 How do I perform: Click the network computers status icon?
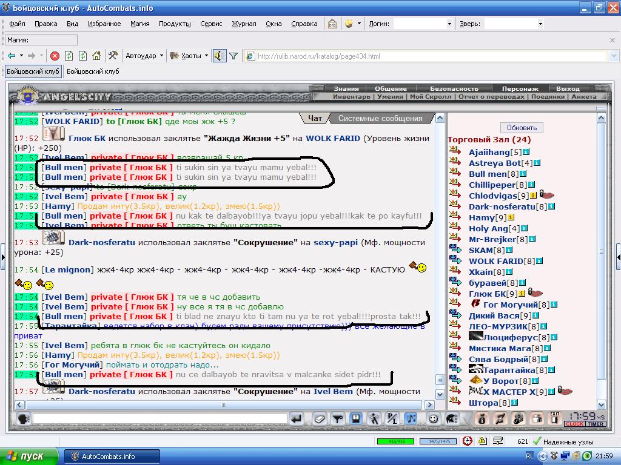tap(498, 441)
